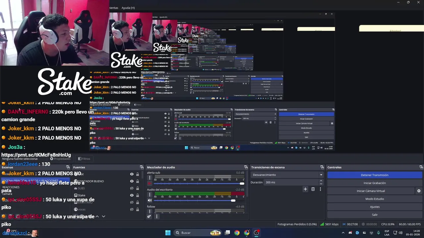
Task: Move selected source down
Action: [x=103, y=217]
